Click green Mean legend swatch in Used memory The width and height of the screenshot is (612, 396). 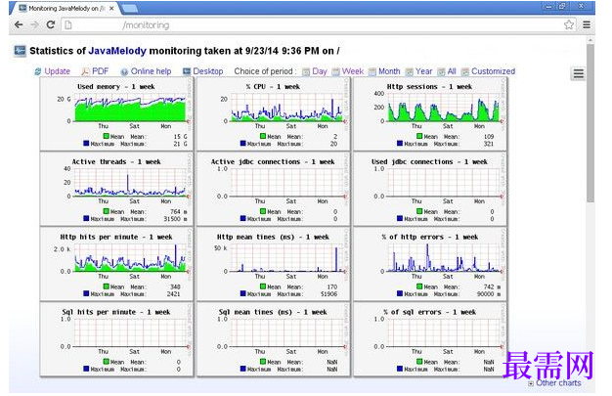coord(107,136)
